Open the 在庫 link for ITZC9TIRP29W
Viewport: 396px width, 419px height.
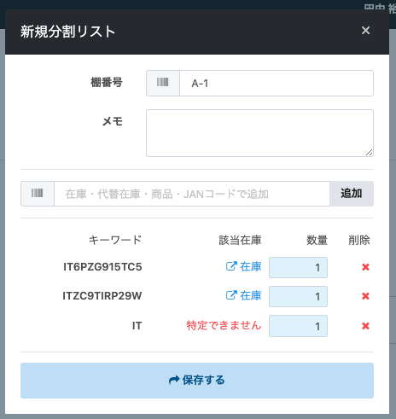[251, 295]
